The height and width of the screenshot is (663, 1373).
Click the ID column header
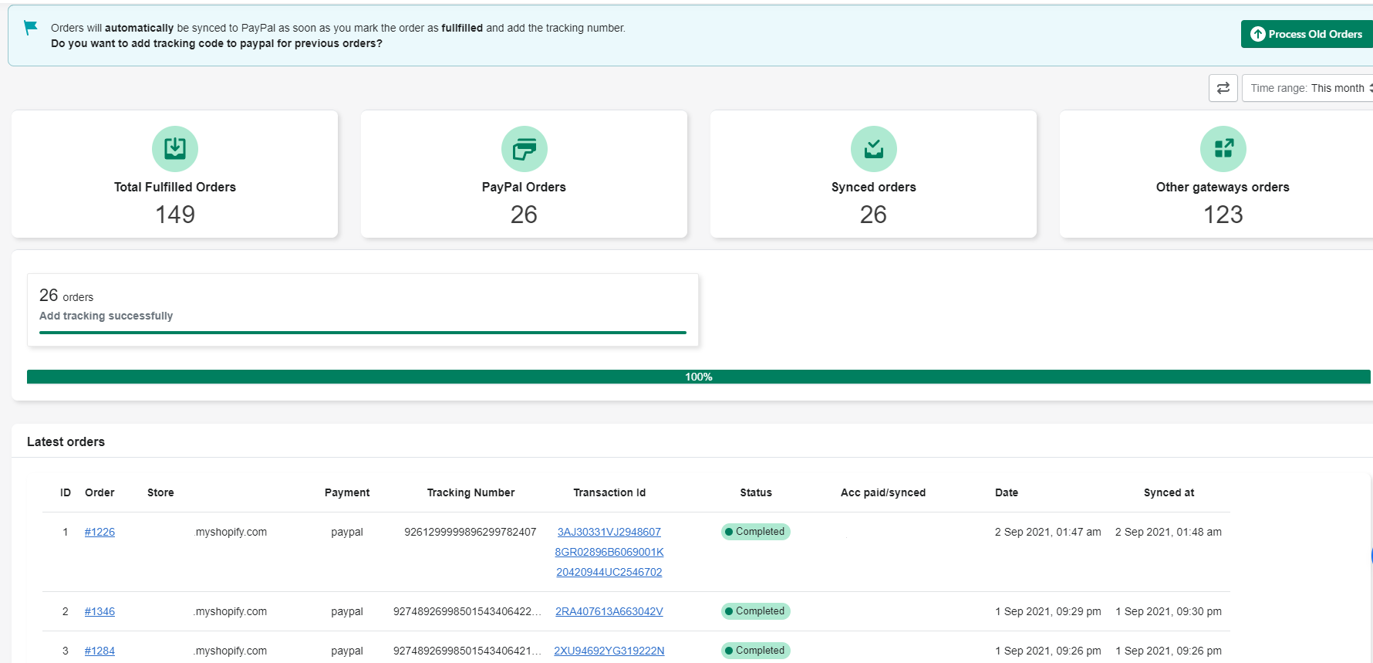(66, 492)
